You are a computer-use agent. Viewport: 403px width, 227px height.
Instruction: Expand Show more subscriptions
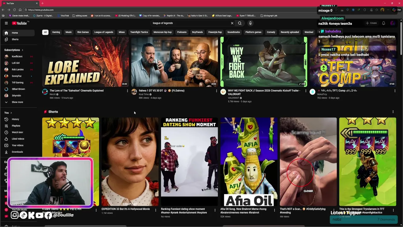19,102
